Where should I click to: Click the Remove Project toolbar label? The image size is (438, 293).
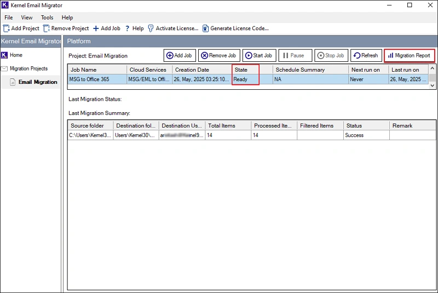[x=70, y=28]
